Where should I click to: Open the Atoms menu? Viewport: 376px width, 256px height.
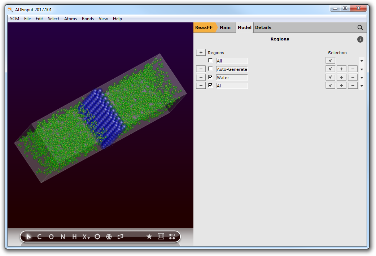point(70,19)
